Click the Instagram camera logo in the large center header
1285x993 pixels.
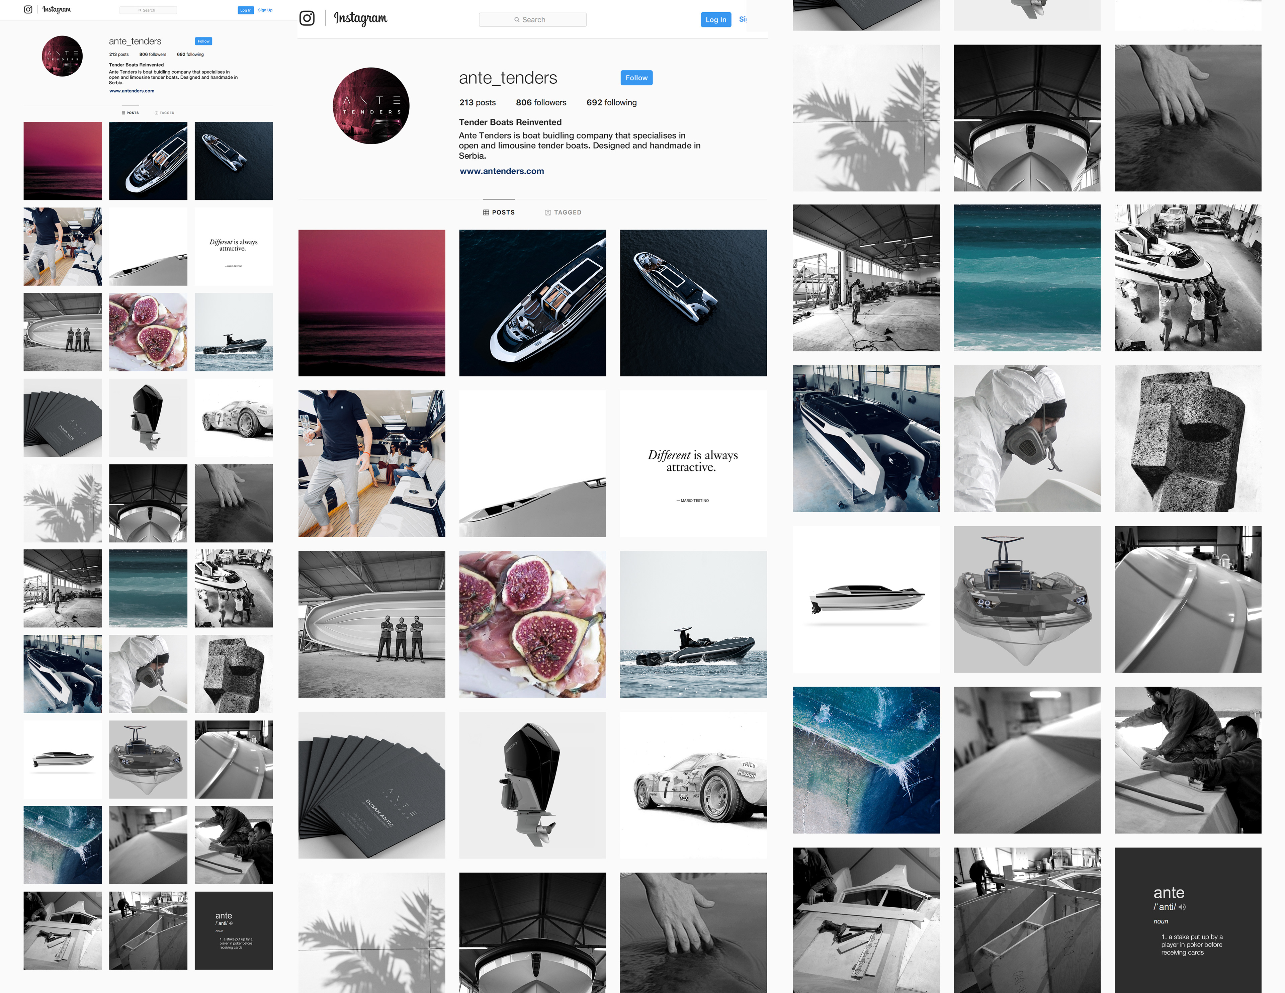point(307,18)
